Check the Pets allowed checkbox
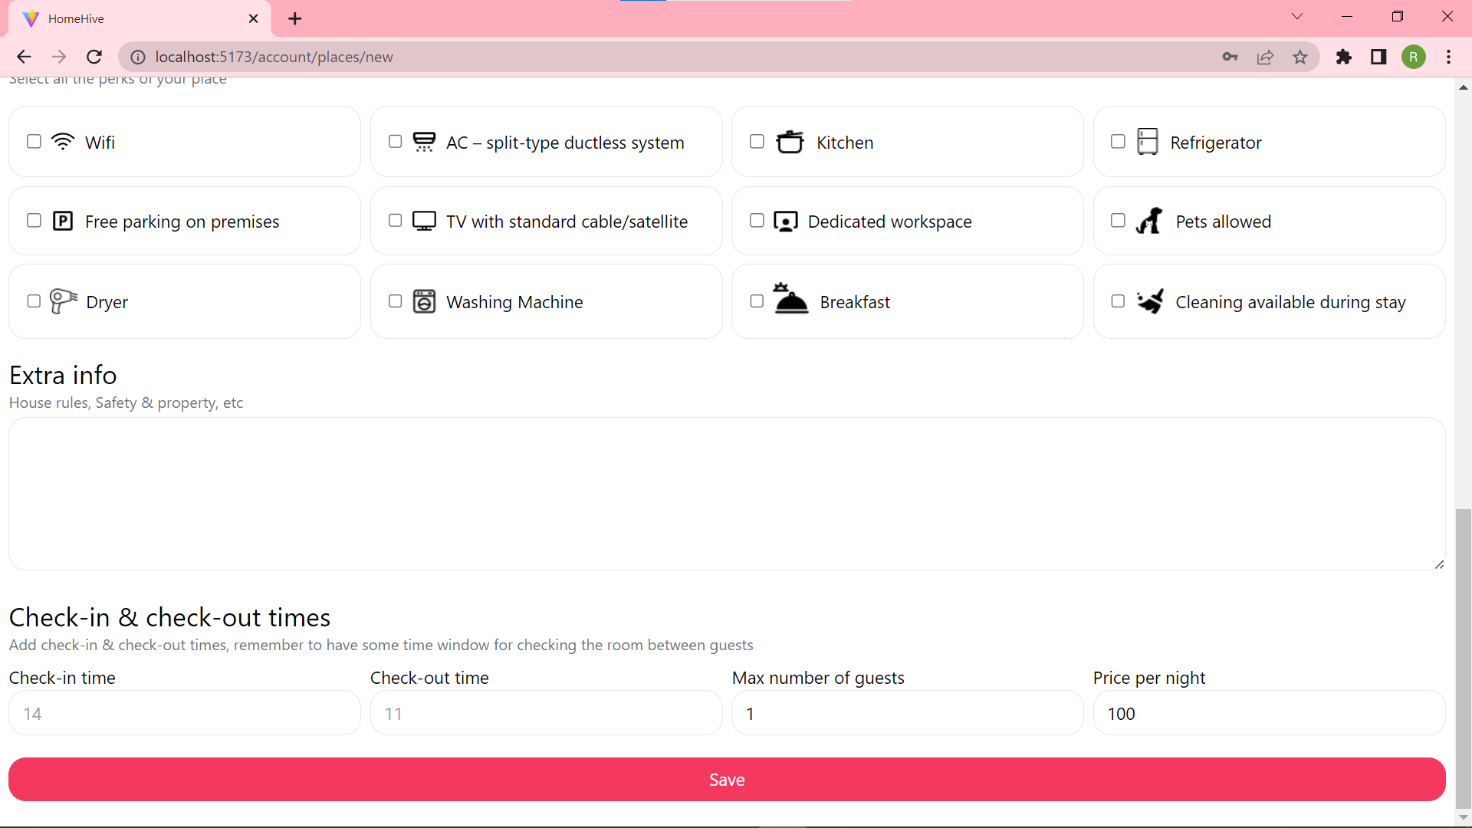The width and height of the screenshot is (1472, 828). click(x=1118, y=221)
